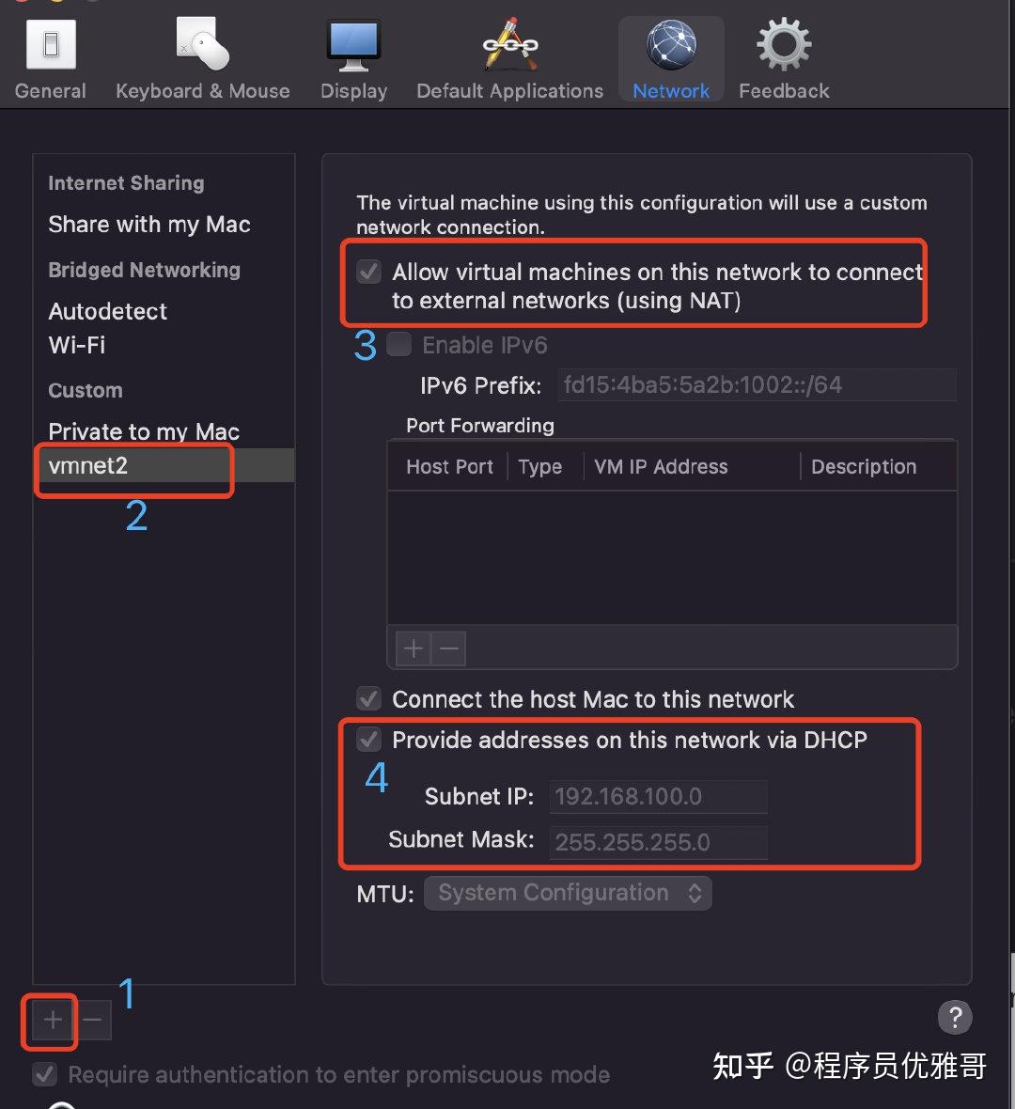The image size is (1015, 1109).
Task: Toggle Provide addresses on this network via DHCP
Action: click(x=367, y=740)
